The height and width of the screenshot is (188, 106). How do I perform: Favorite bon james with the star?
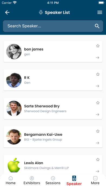(98, 46)
